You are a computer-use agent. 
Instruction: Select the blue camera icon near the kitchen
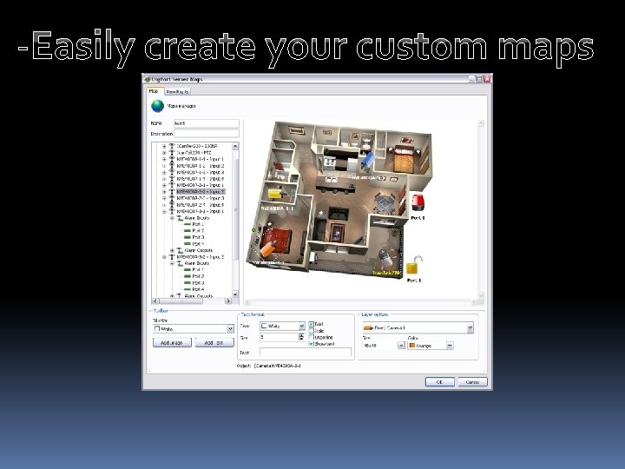(x=367, y=160)
